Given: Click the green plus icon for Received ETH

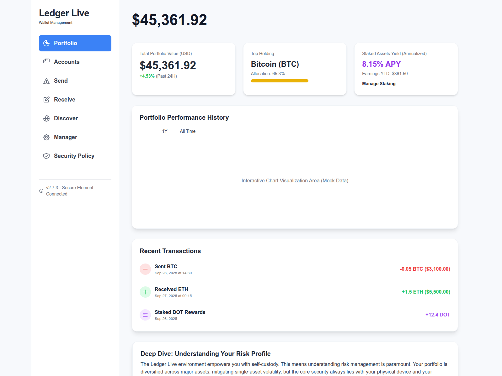Looking at the screenshot, I should (145, 292).
